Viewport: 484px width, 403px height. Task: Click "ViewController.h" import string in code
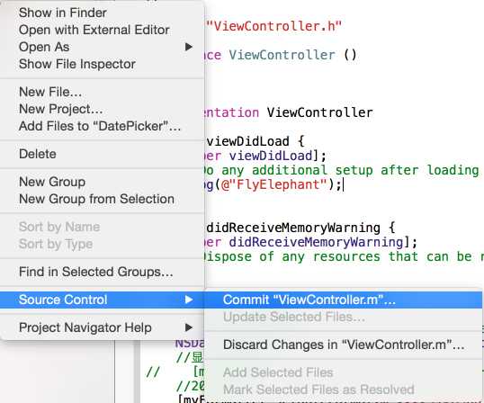click(273, 26)
